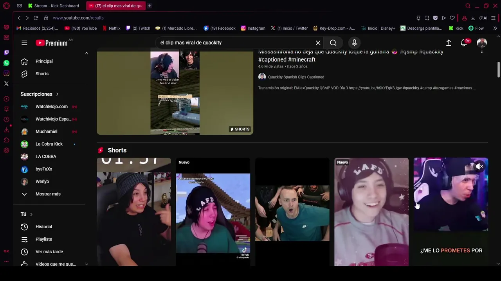This screenshot has width=501, height=281.
Task: Open Kick bookmark
Action: (456, 28)
